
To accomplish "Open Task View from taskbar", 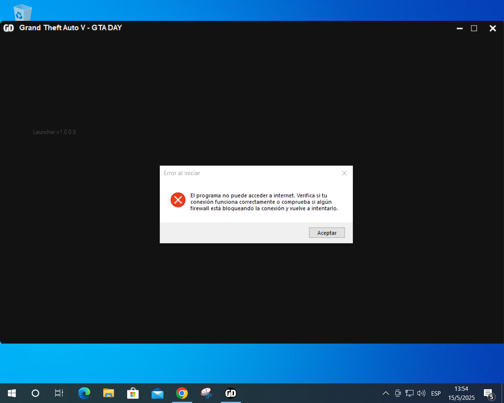I will [x=59, y=393].
